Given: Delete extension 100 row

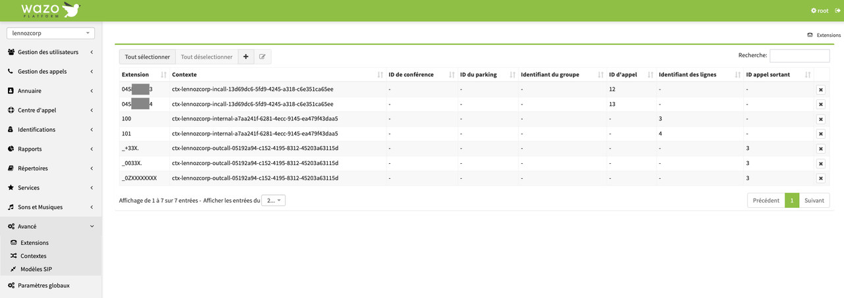Looking at the screenshot, I should (x=820, y=119).
